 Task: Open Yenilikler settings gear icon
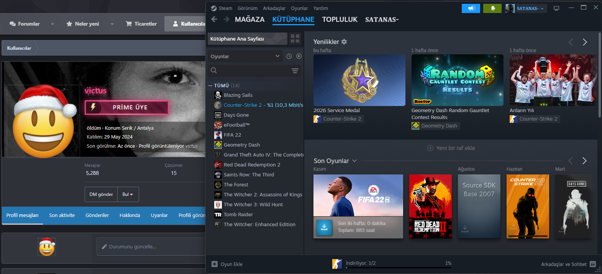344,42
